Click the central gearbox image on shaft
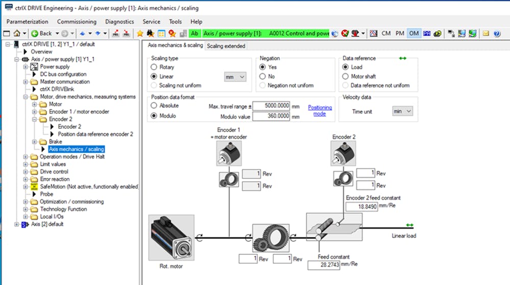 pyautogui.click(x=271, y=238)
